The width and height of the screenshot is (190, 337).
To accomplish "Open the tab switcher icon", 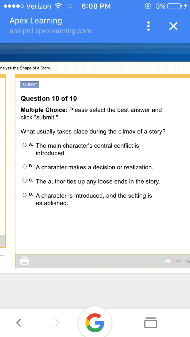I will (151, 322).
